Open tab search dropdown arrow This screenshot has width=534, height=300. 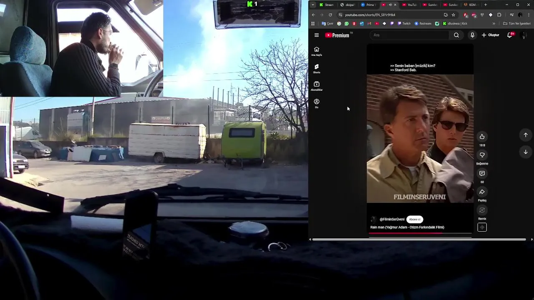point(313,5)
